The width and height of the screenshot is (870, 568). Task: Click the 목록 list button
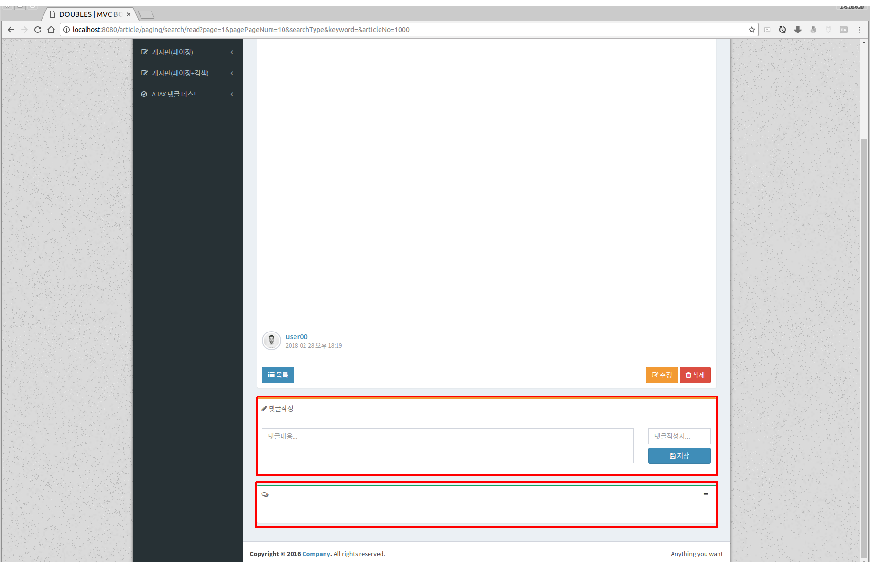pyautogui.click(x=278, y=375)
